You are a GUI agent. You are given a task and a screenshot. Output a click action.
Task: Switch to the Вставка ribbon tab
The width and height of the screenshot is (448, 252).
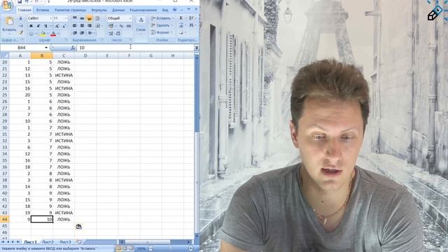(43, 10)
